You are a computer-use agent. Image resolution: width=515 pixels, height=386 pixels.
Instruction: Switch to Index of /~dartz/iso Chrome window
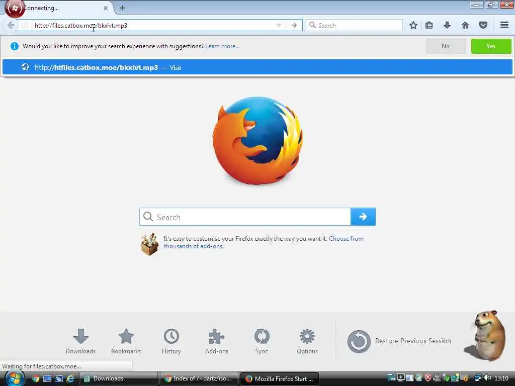click(199, 378)
